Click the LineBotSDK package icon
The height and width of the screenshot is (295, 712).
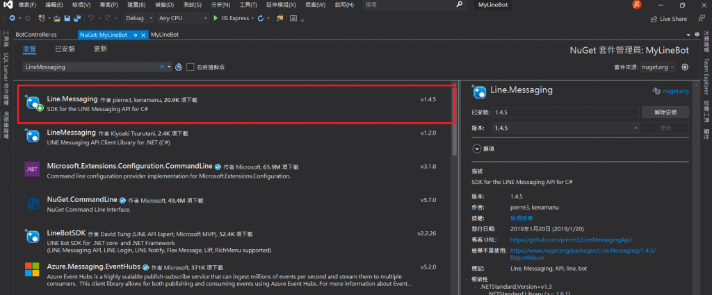pos(33,237)
